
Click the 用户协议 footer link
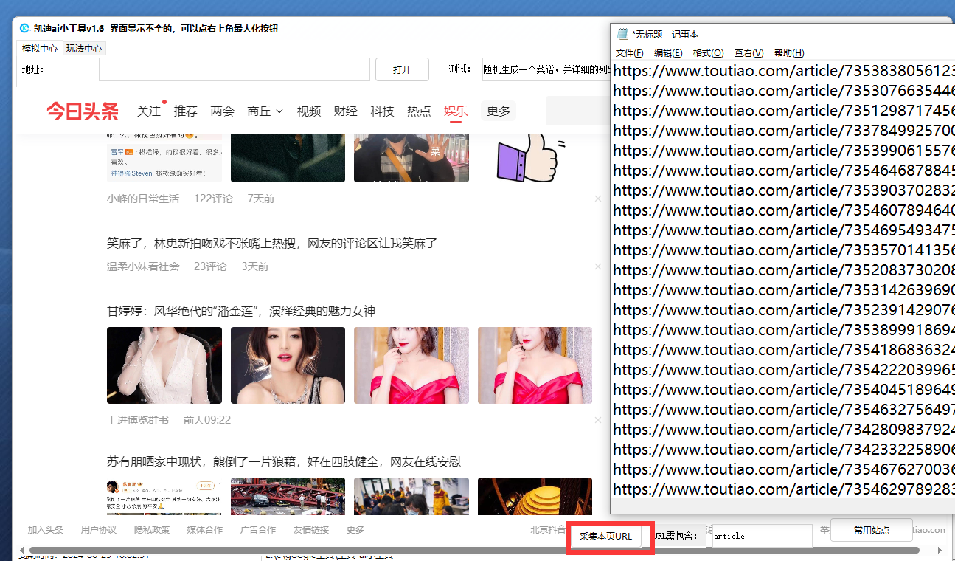pos(99,530)
